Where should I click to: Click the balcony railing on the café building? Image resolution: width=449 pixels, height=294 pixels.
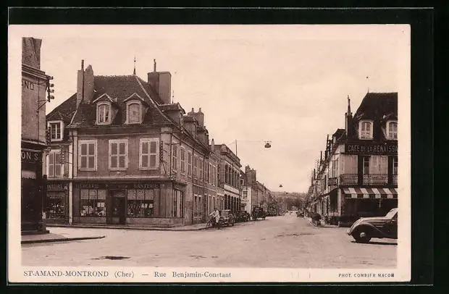[x=369, y=179]
